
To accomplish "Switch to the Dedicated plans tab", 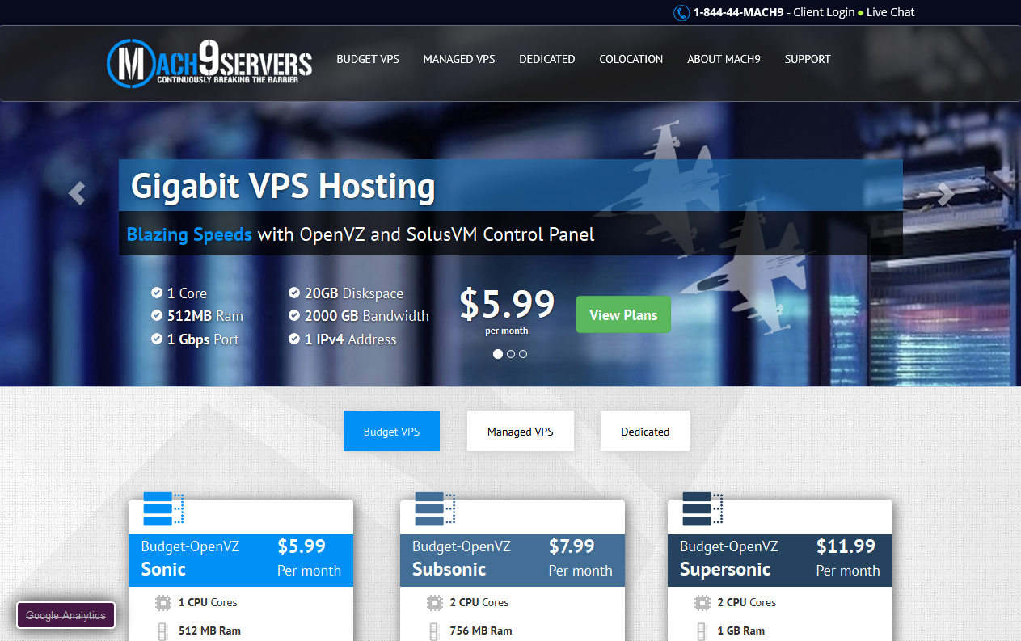I will pyautogui.click(x=645, y=431).
